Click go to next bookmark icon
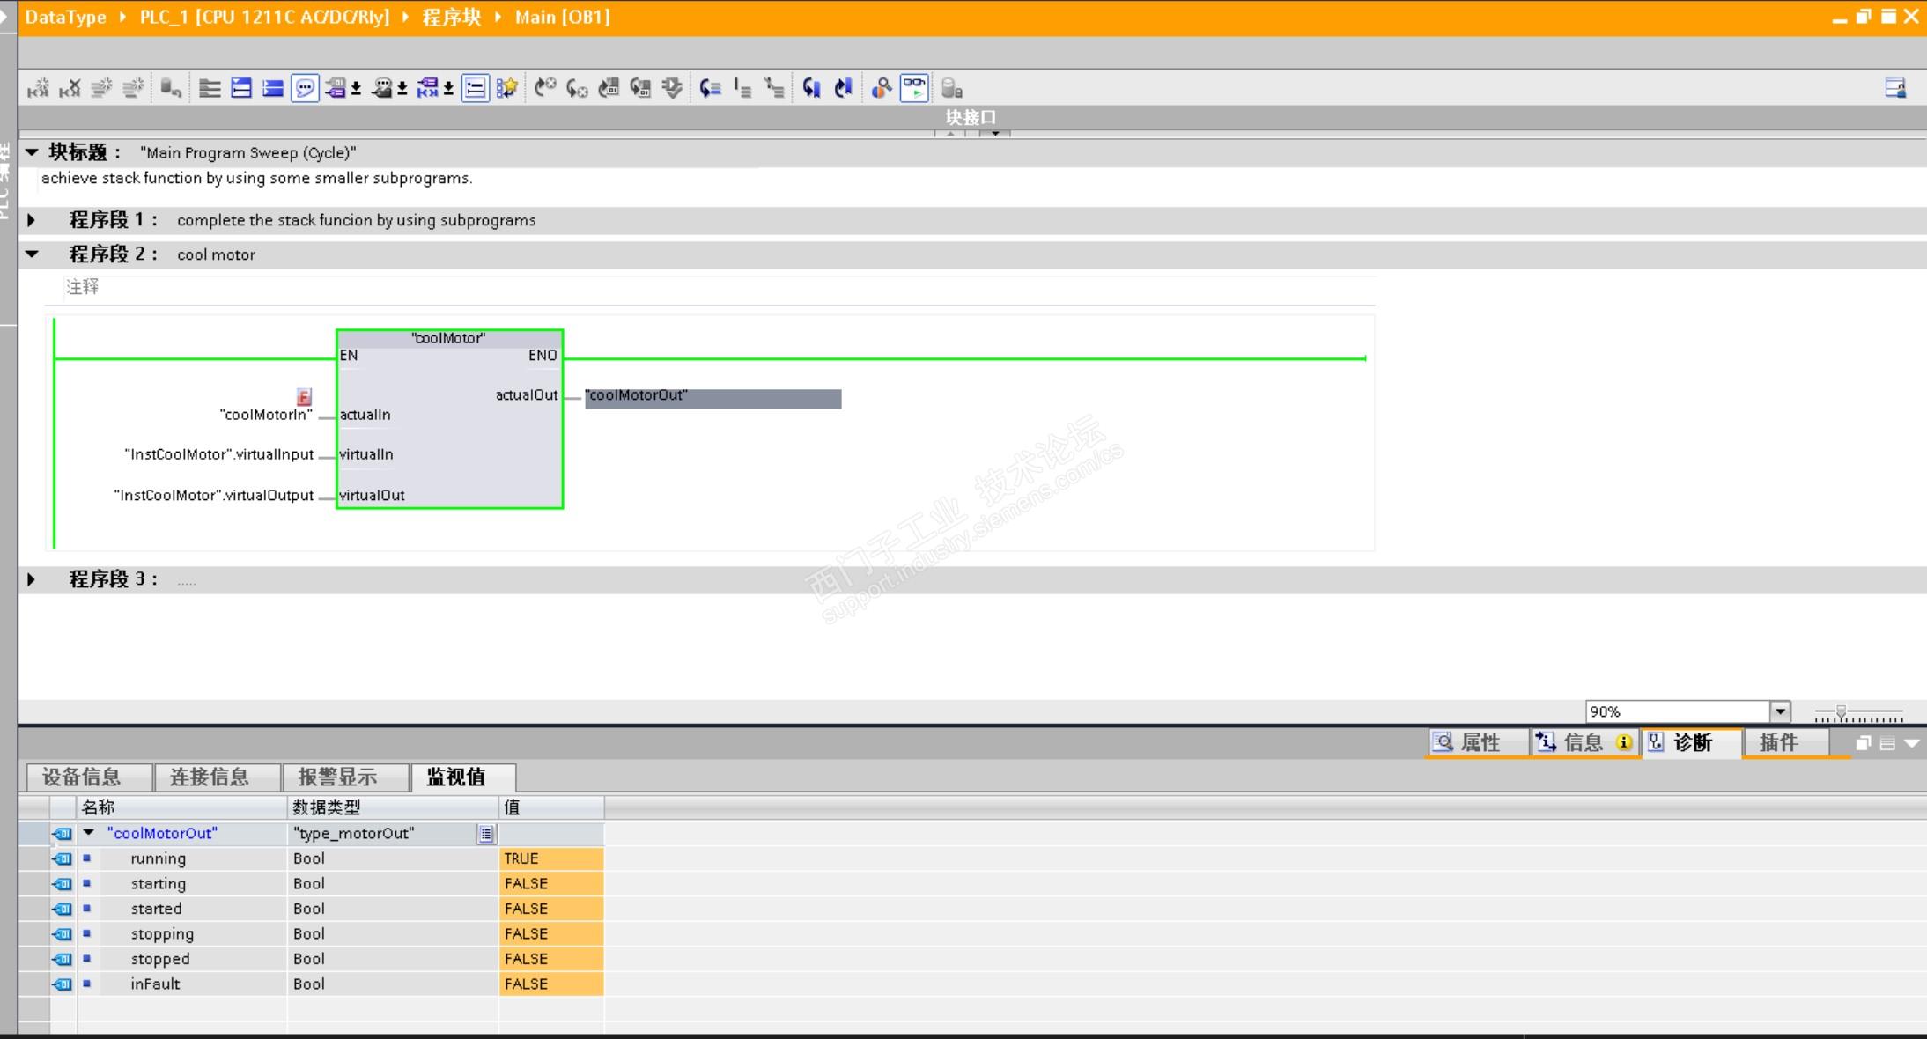Screen dimensions: 1927x1039 click(812, 88)
